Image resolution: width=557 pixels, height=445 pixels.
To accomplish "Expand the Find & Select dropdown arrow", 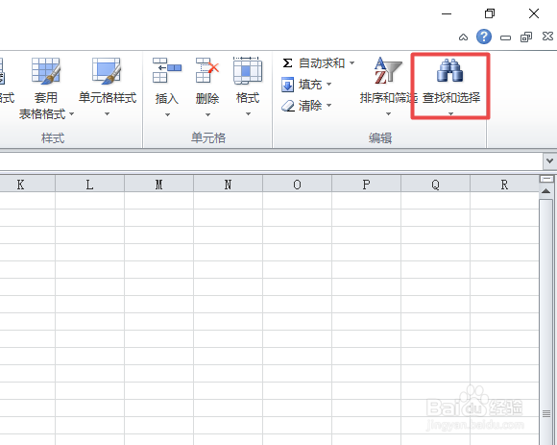I will [x=450, y=114].
